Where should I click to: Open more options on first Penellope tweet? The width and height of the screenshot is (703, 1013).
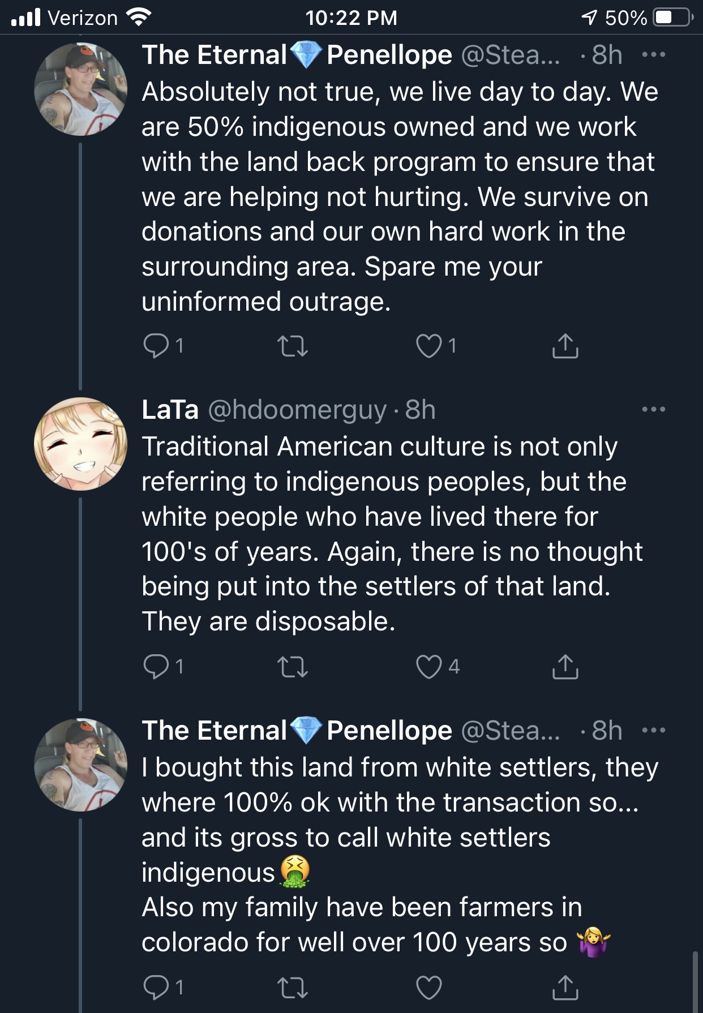click(654, 55)
